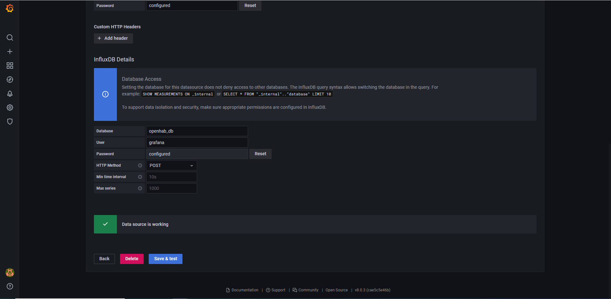Reset the InfluxDB Details password
Image resolution: width=611 pixels, height=299 pixels.
[260, 154]
